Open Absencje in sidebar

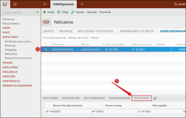(x=10, y=46)
